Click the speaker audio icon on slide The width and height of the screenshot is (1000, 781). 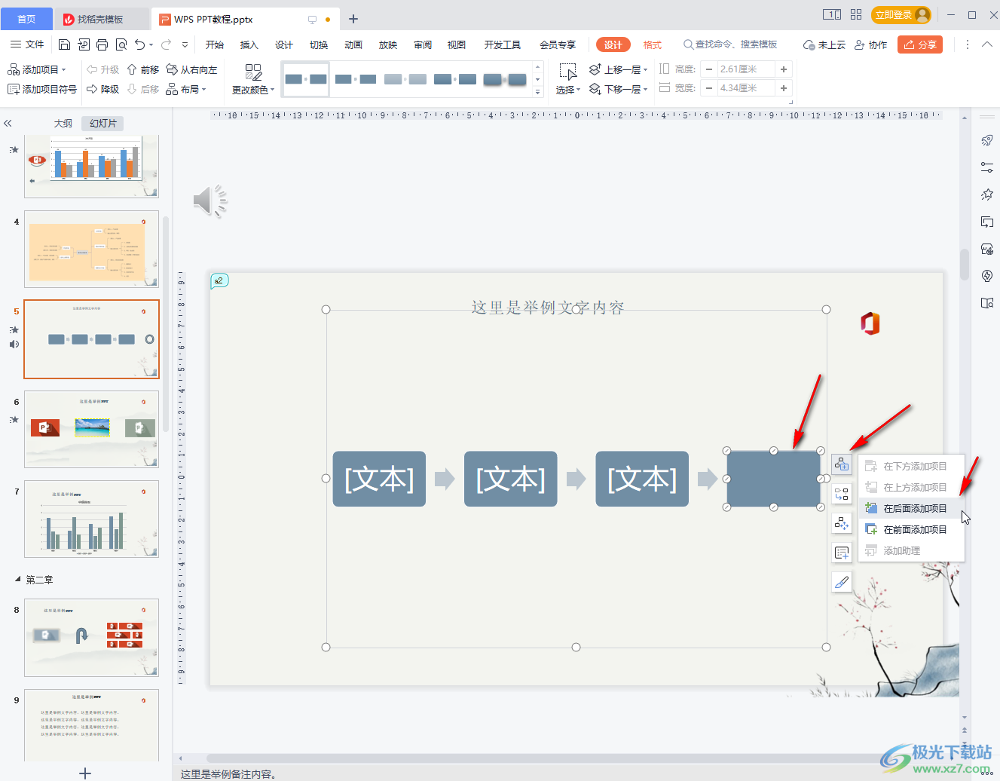point(210,201)
